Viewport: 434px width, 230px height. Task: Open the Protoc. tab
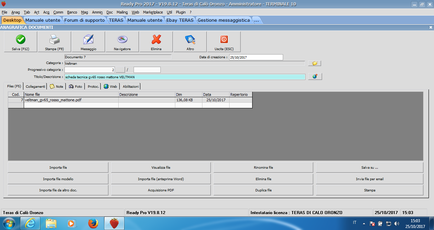click(93, 86)
